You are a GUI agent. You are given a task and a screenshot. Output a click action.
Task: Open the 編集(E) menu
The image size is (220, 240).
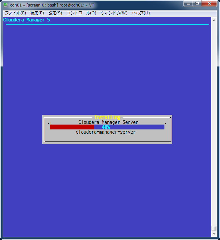(37, 13)
